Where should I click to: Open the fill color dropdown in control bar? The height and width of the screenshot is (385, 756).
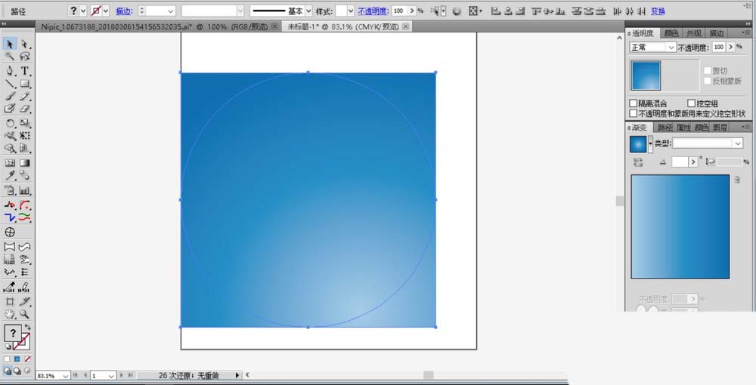click(83, 11)
